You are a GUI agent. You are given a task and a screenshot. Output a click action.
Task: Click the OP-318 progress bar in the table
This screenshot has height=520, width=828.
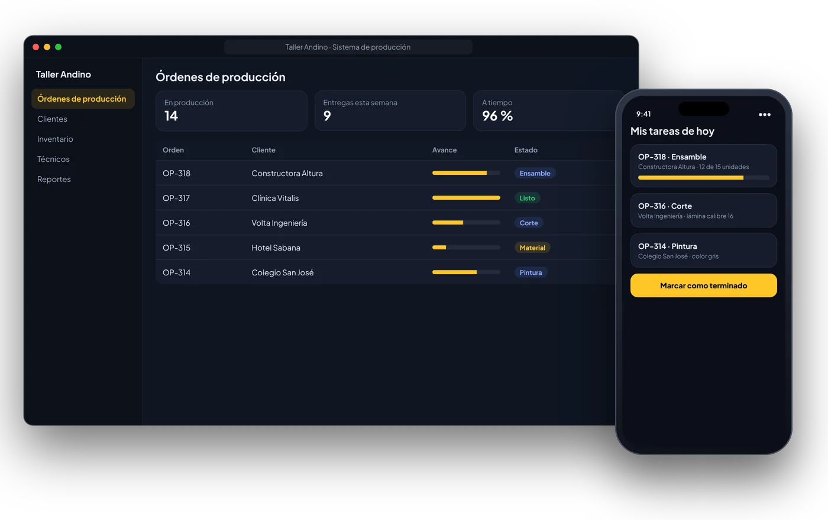(x=466, y=173)
